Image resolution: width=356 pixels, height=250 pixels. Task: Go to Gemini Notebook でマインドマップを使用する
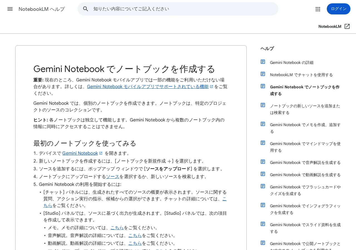[305, 147]
